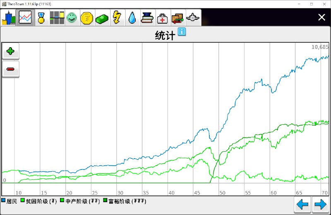
Task: Open the first aid kit health tab
Action: coord(163,18)
